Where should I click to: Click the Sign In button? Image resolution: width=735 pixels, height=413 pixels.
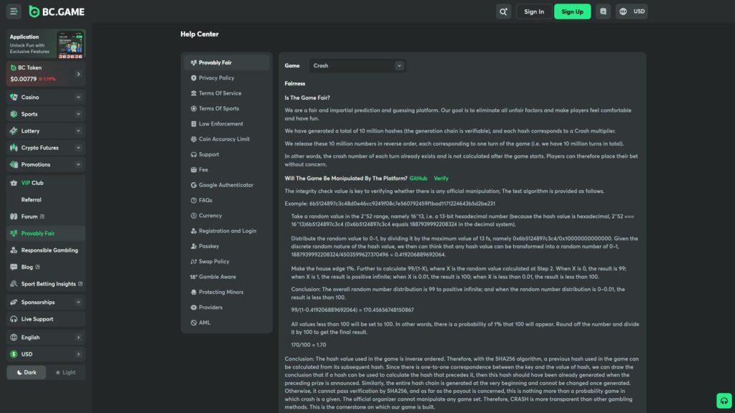point(534,11)
